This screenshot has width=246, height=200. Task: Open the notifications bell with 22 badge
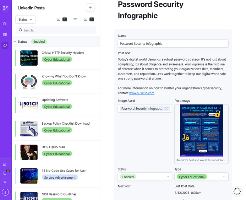pos(5,173)
